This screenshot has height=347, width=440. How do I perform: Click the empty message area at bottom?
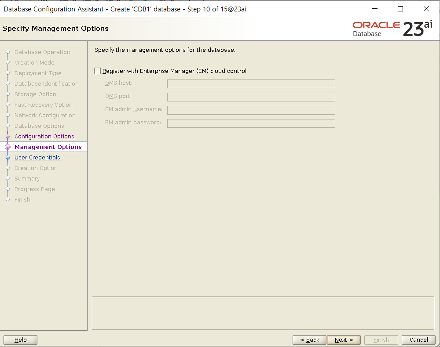263,313
